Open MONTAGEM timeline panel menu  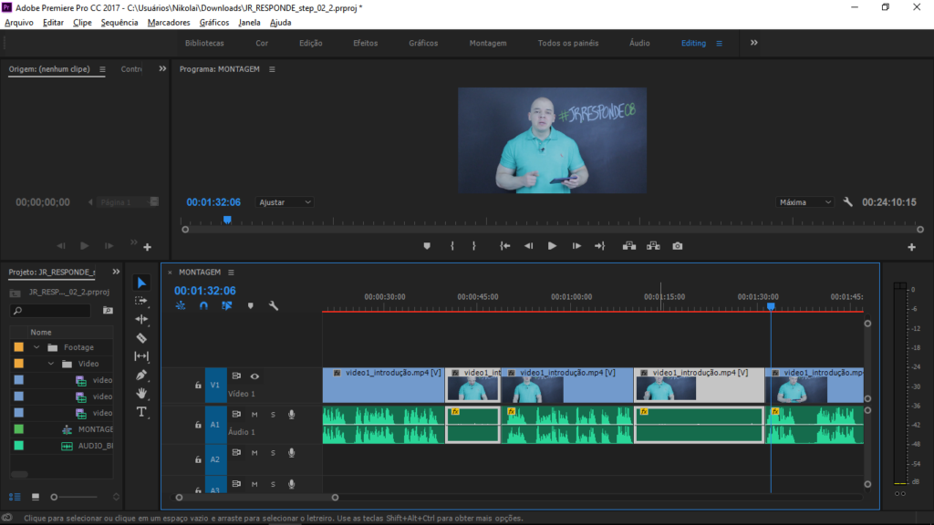tap(231, 272)
